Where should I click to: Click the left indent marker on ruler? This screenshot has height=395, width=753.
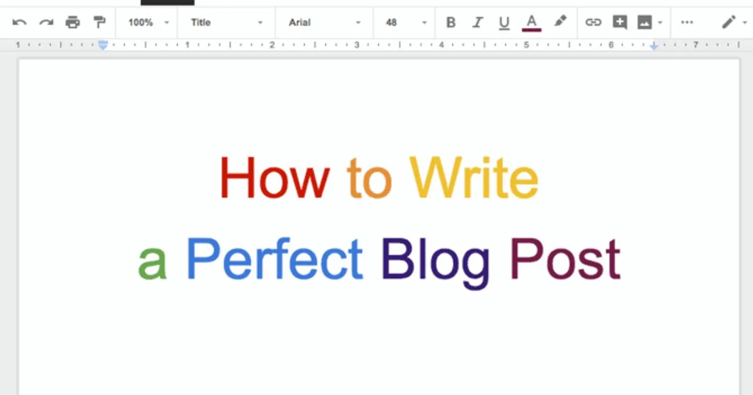[x=104, y=45]
